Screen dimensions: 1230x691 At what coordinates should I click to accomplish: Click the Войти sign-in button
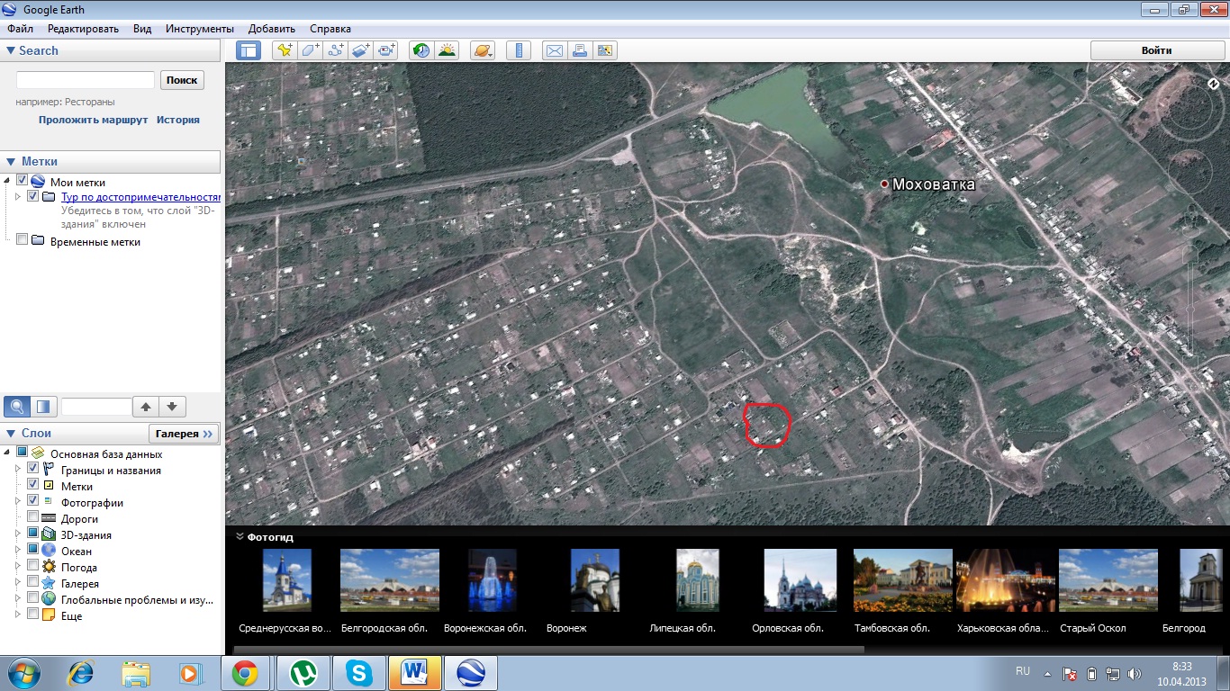pyautogui.click(x=1156, y=50)
